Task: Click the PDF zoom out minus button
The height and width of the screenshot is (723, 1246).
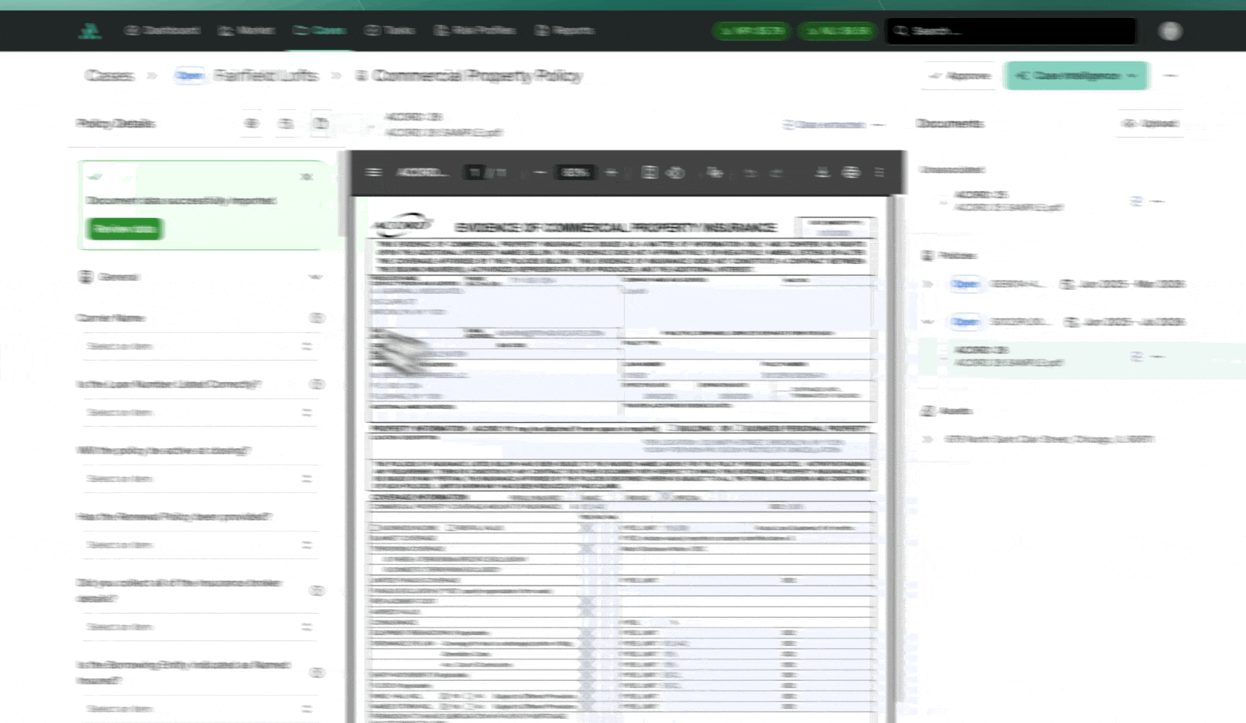Action: [540, 173]
